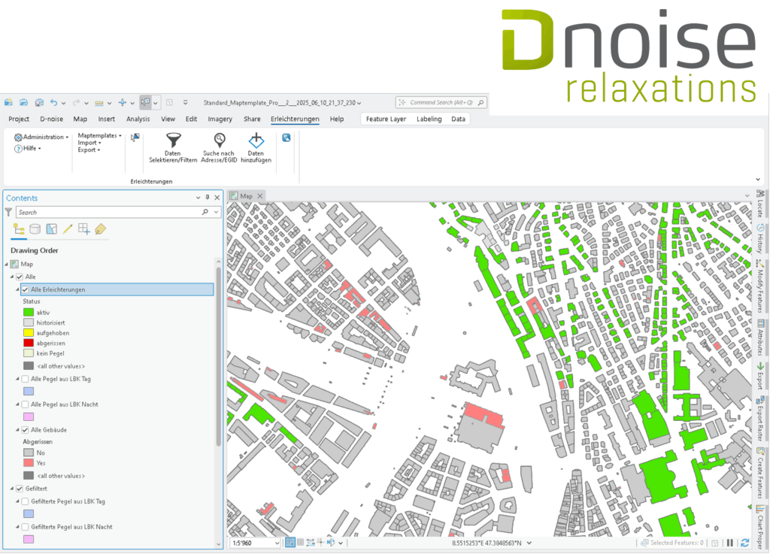The image size is (770, 554).
Task: Toggle the Alle Gebäude layer visibility
Action: click(26, 430)
